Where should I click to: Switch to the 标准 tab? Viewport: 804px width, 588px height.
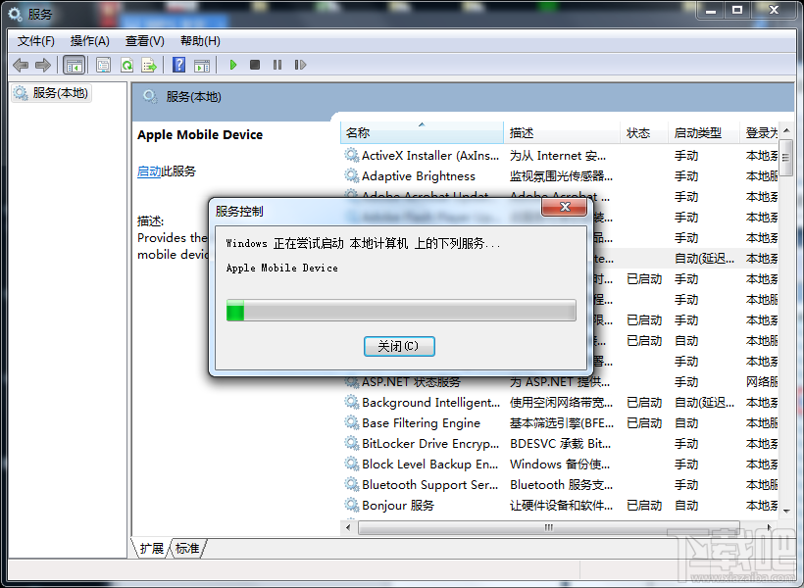pos(186,549)
